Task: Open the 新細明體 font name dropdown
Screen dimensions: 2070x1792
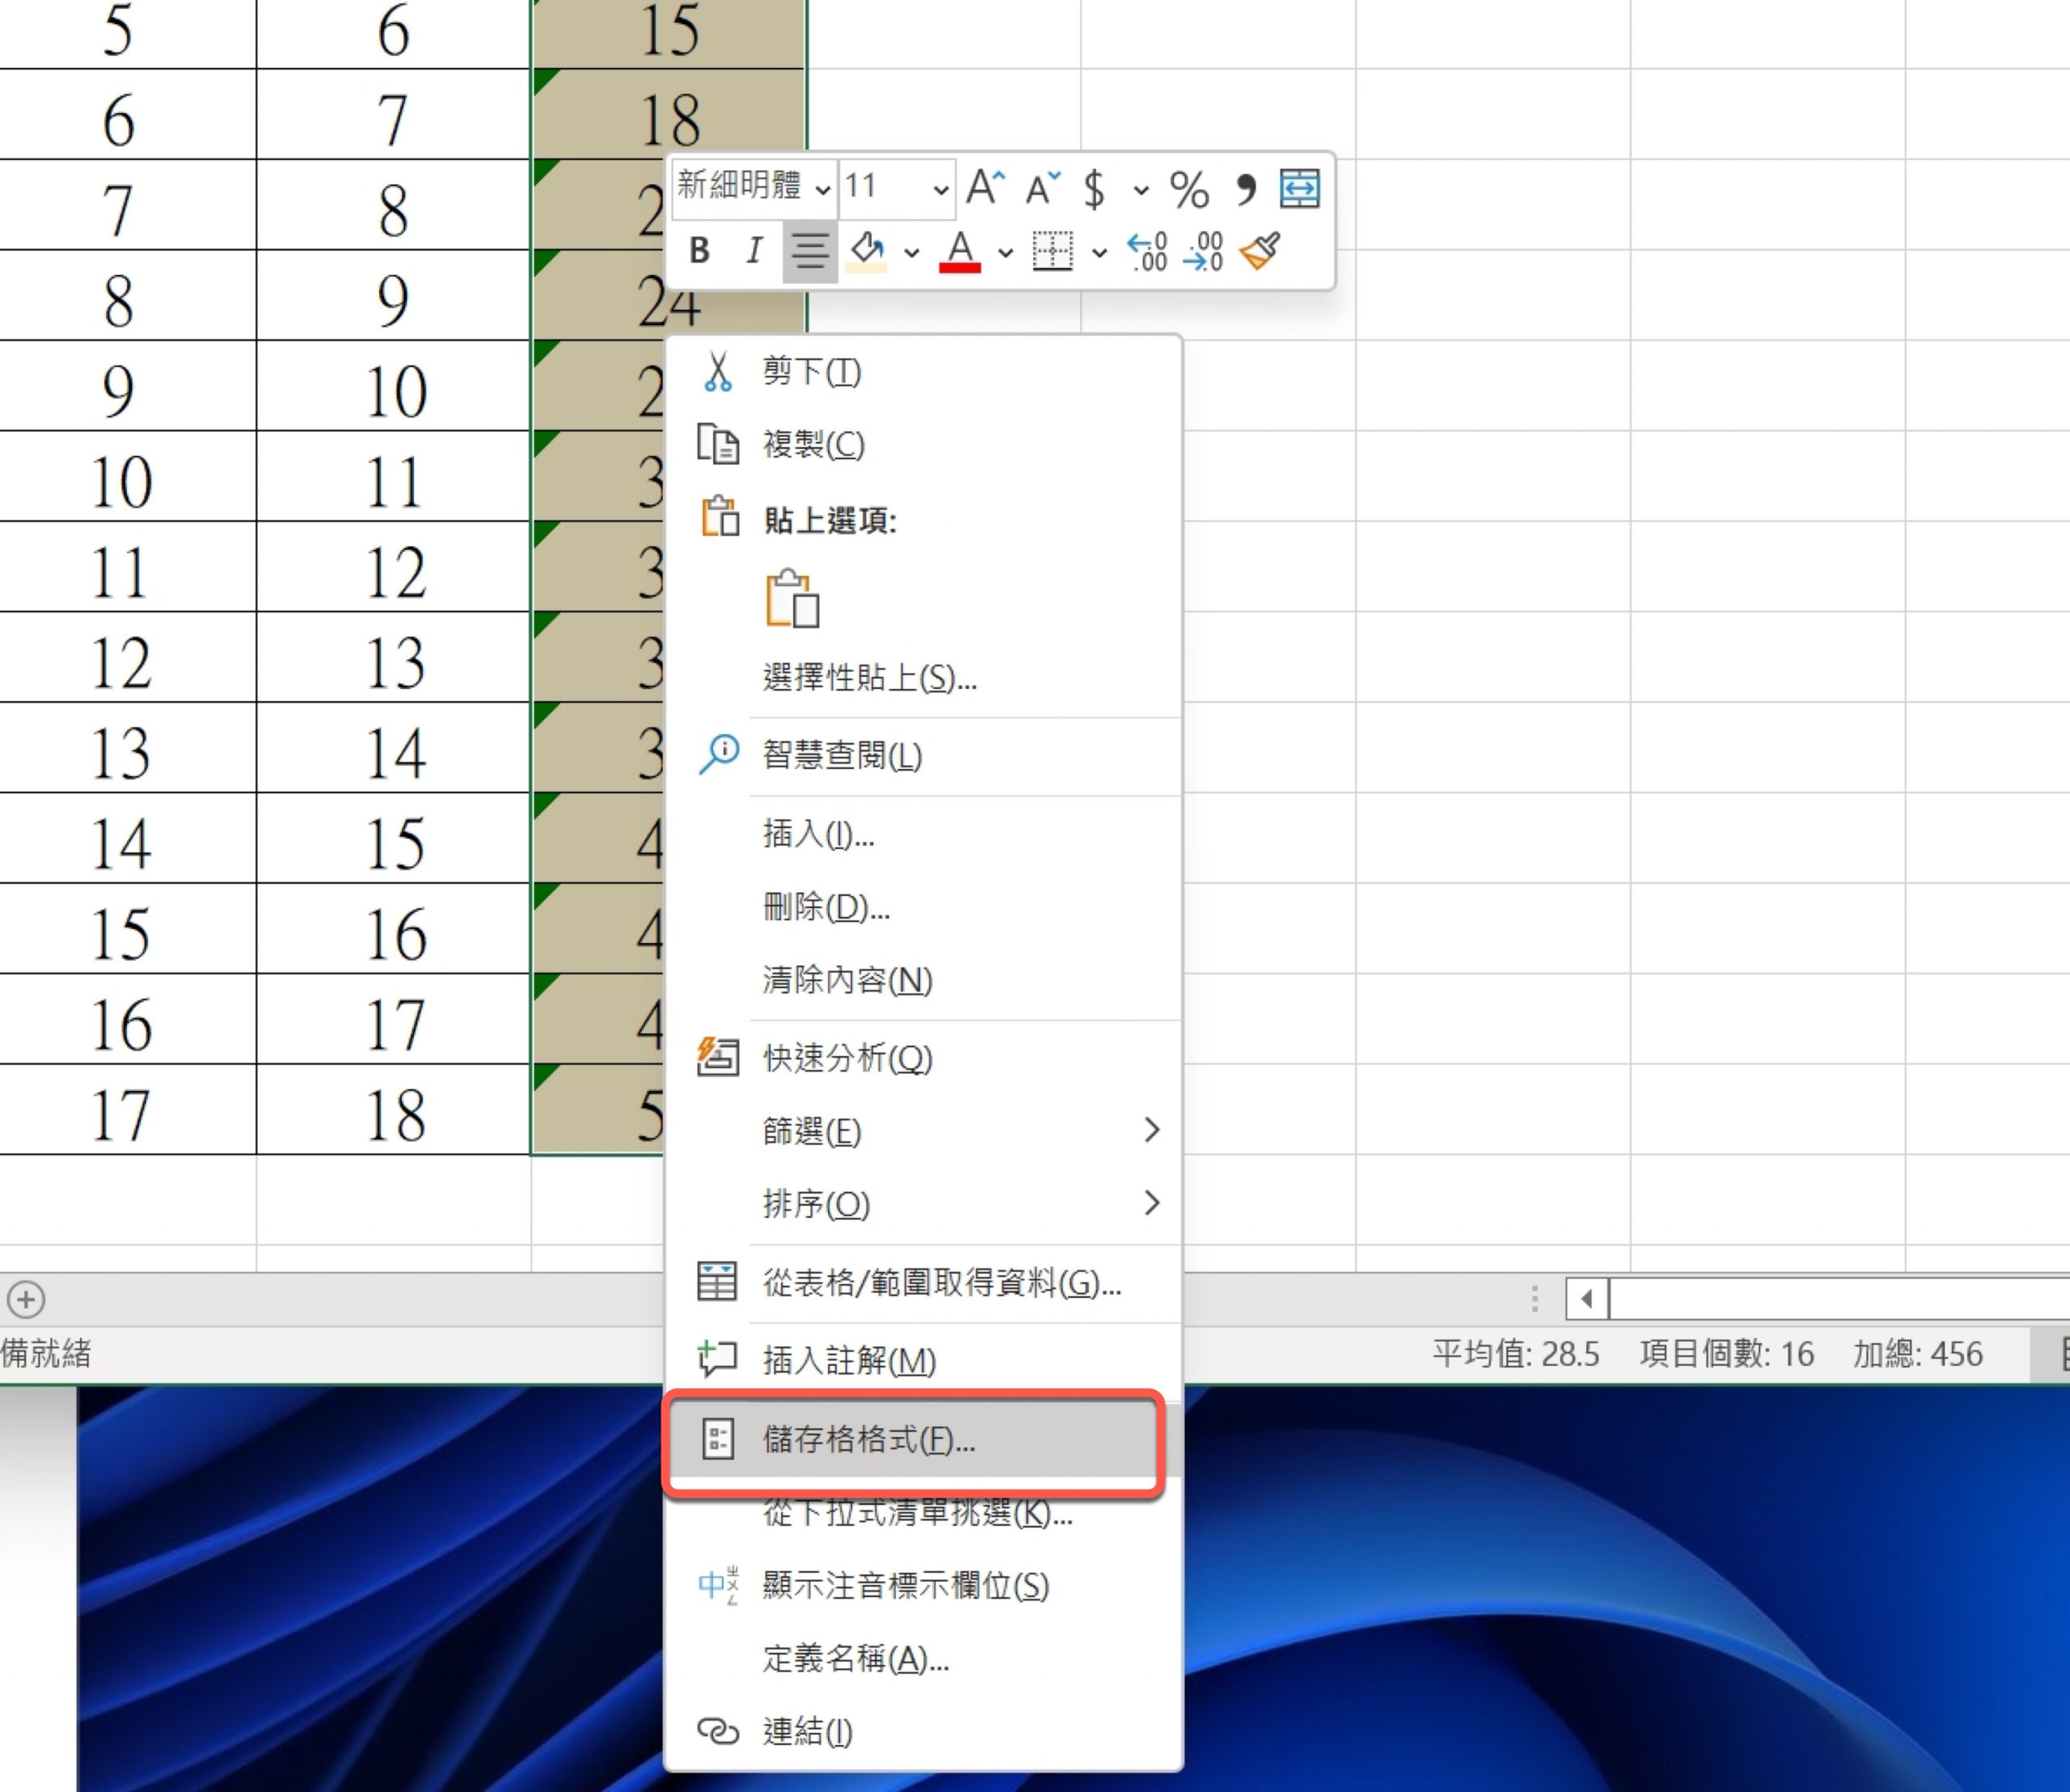Action: tap(822, 188)
